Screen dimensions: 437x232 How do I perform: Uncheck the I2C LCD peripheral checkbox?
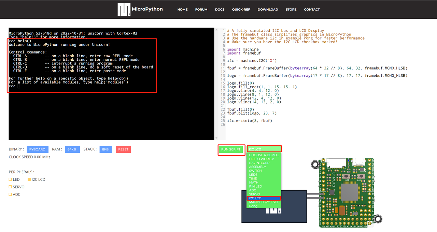coord(29,179)
